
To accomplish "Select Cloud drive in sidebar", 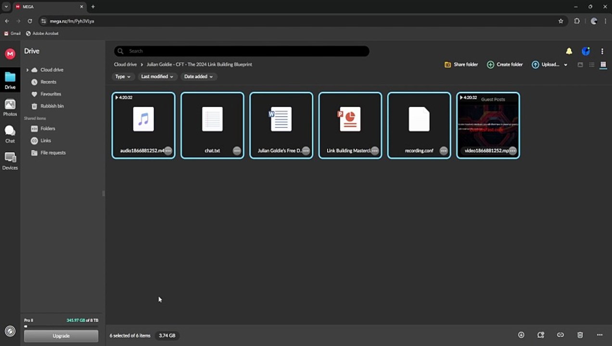I will pos(51,70).
